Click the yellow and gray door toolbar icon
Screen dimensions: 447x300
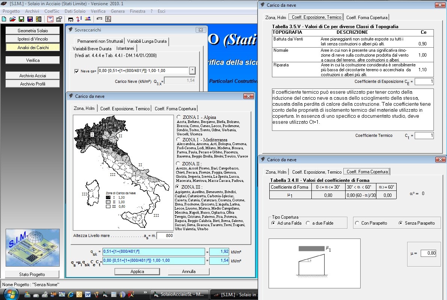click(x=38, y=19)
